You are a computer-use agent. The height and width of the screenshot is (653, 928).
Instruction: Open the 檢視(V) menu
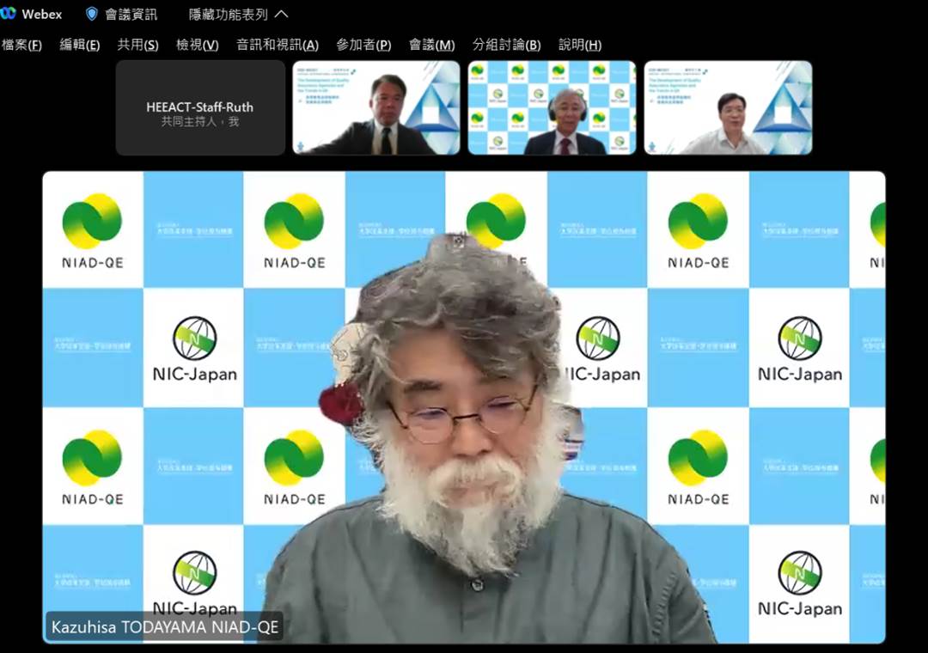pos(197,45)
